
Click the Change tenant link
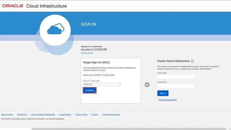[x=87, y=53]
